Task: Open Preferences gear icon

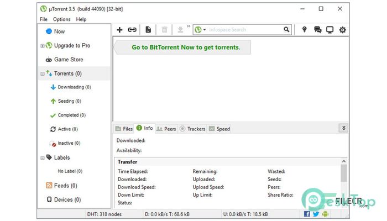Action: coord(343,30)
